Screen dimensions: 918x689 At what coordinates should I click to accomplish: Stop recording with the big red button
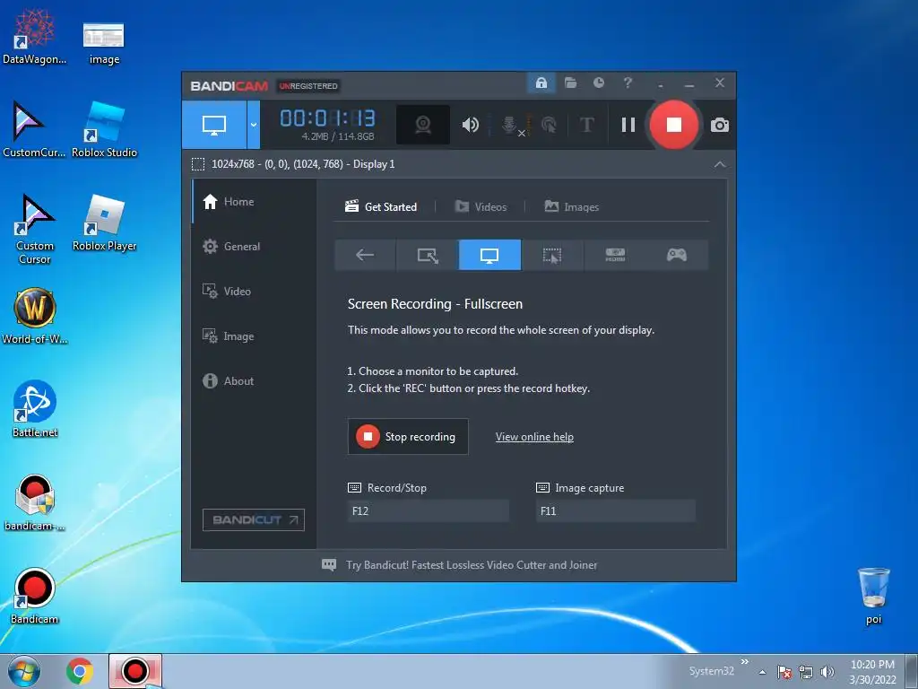tap(674, 125)
